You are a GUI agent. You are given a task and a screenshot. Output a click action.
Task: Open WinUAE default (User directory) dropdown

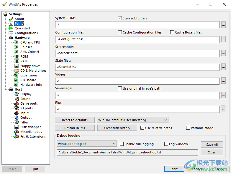click(132, 120)
